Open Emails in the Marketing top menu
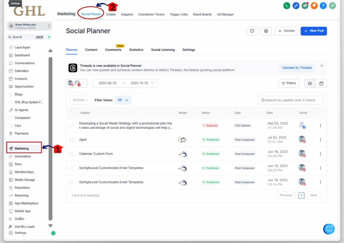This screenshot has width=344, height=243. tap(111, 14)
